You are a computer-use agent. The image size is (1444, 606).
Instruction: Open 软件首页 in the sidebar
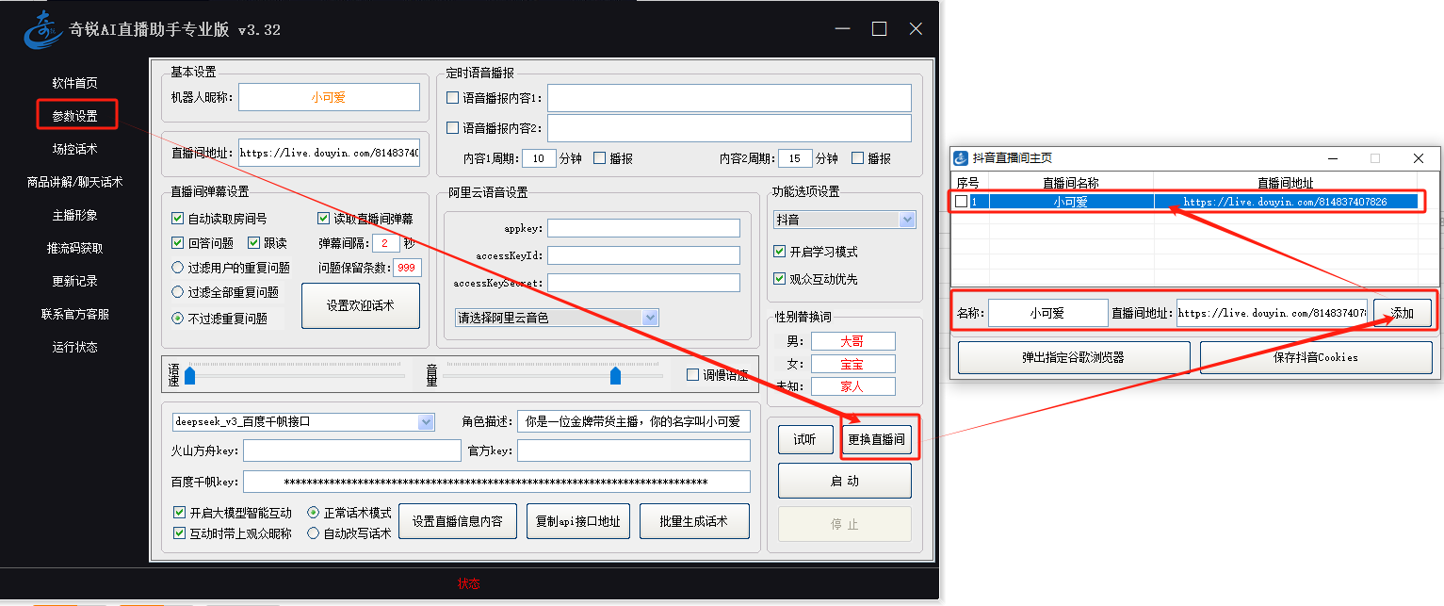pyautogui.click(x=74, y=83)
